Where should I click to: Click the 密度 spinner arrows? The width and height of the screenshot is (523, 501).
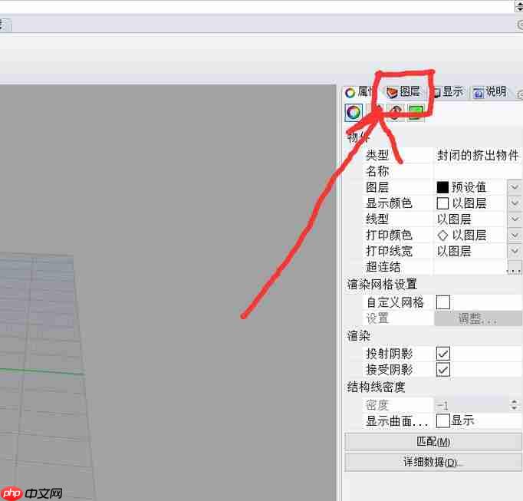point(514,405)
